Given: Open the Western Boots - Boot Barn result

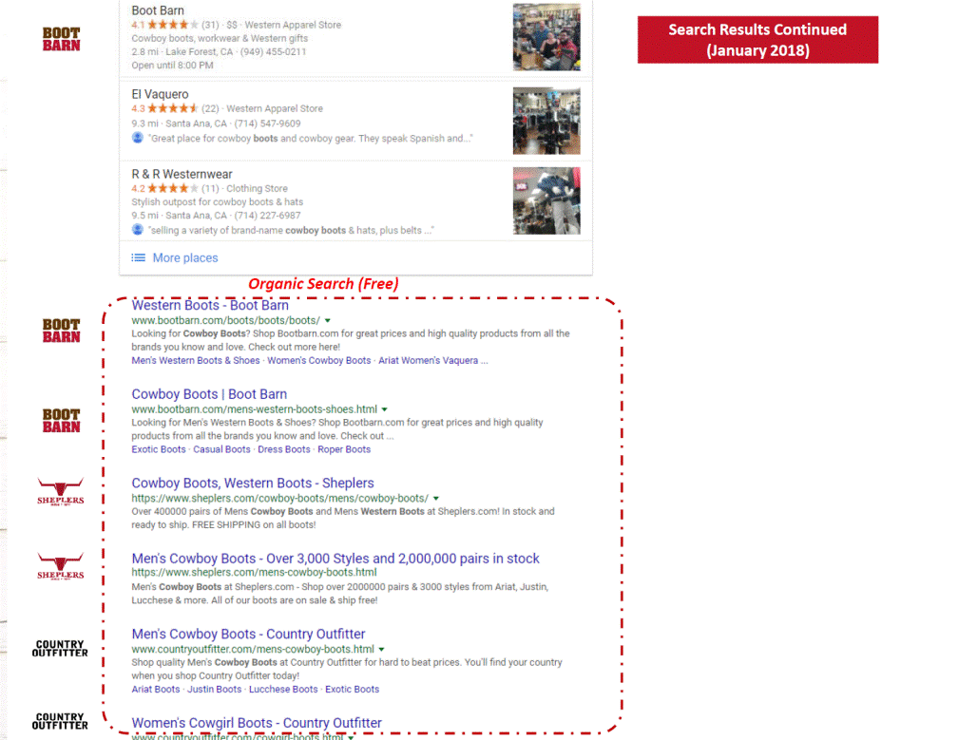Looking at the screenshot, I should (x=210, y=305).
